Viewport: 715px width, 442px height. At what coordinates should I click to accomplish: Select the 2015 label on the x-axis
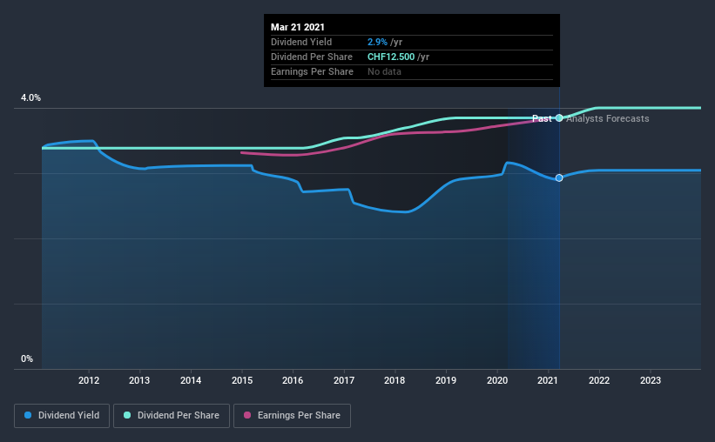point(242,380)
